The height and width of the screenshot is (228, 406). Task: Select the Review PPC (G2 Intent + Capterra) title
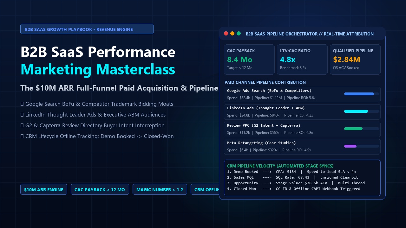(264, 125)
